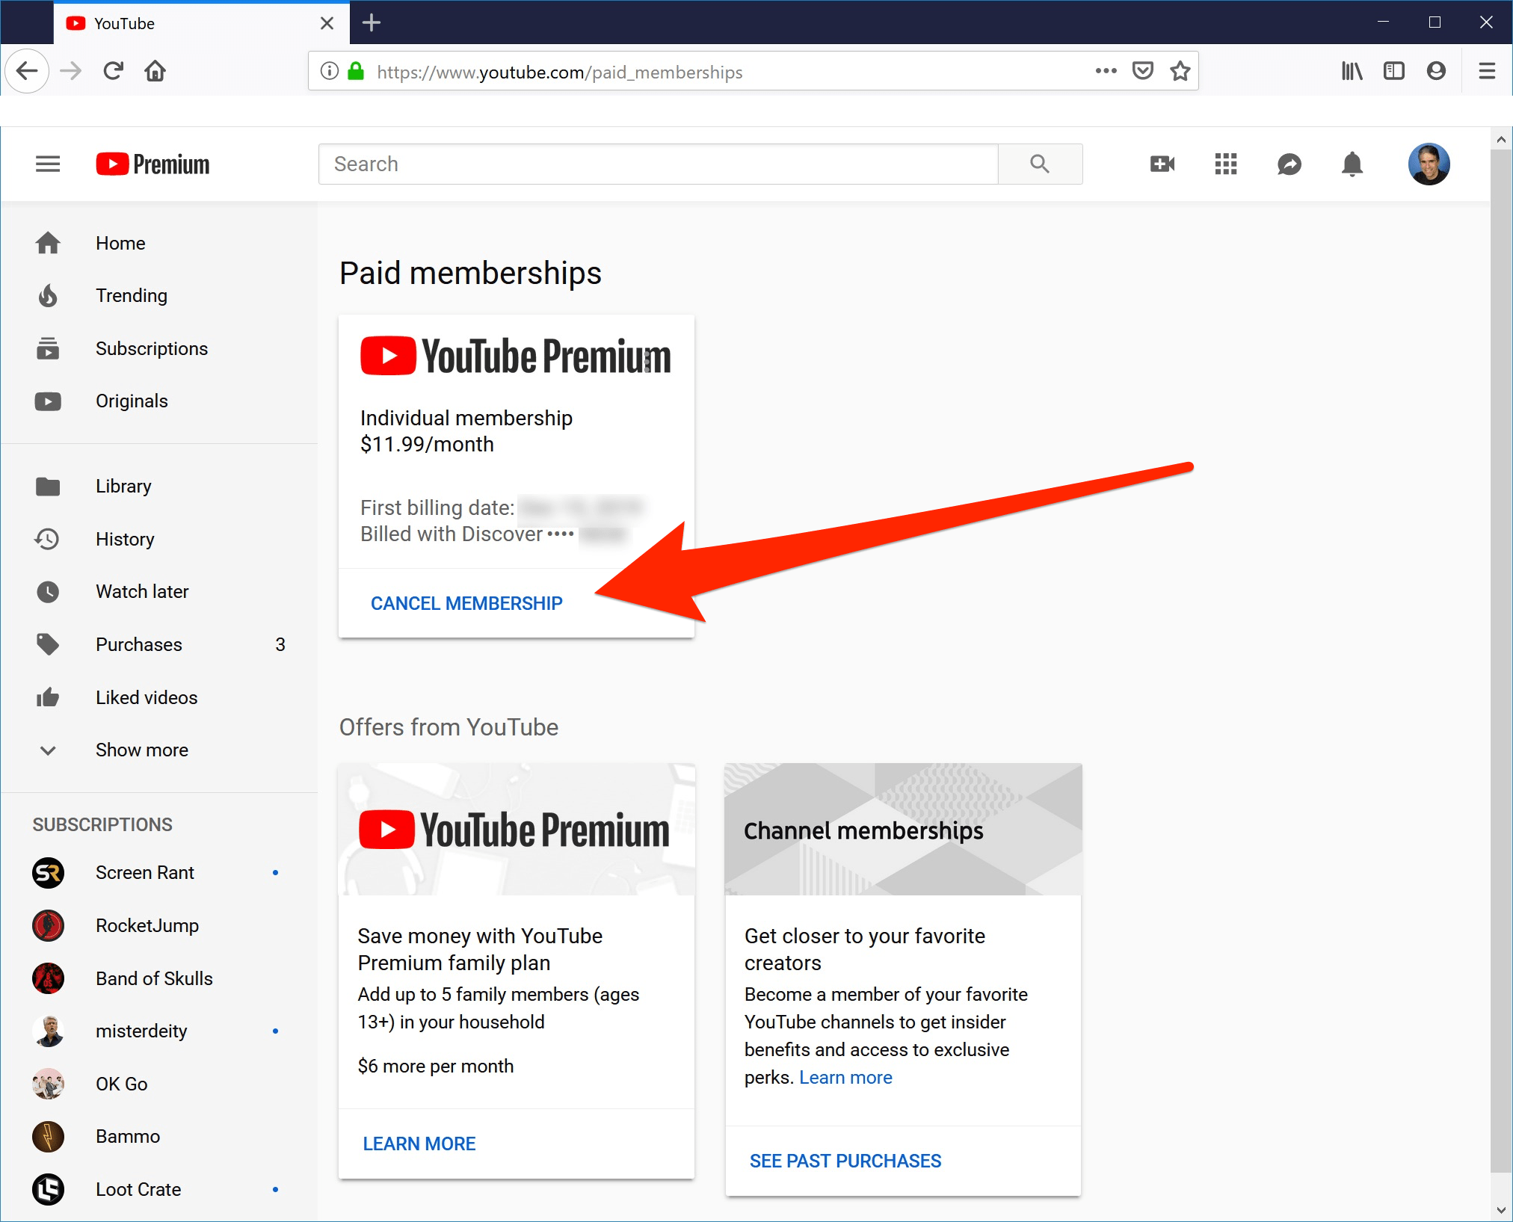Bookmark this page with star icon

pyautogui.click(x=1180, y=71)
